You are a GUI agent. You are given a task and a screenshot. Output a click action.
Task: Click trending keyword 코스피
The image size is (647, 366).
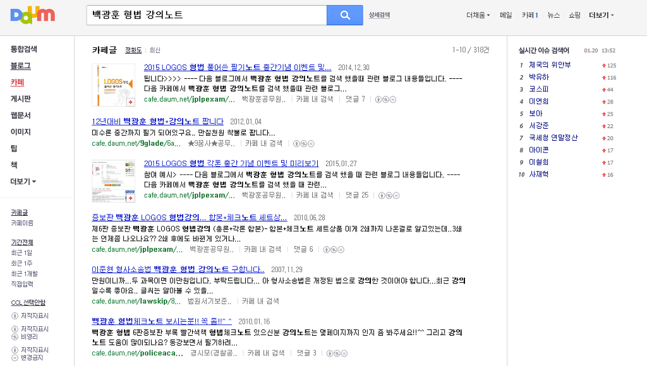point(539,89)
